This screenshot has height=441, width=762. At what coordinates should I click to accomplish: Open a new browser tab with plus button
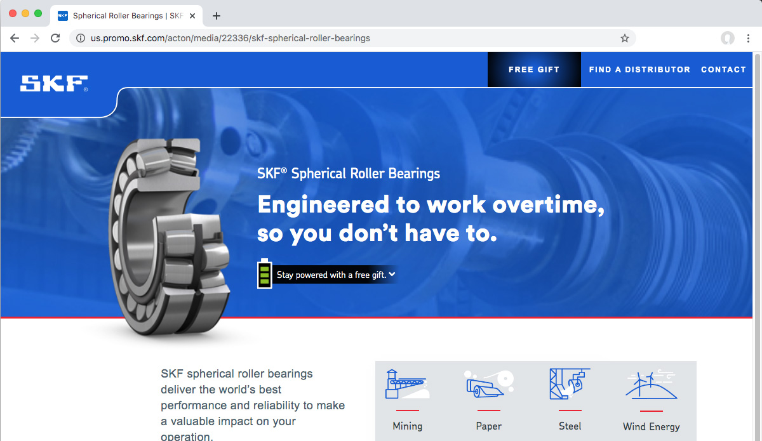click(217, 16)
